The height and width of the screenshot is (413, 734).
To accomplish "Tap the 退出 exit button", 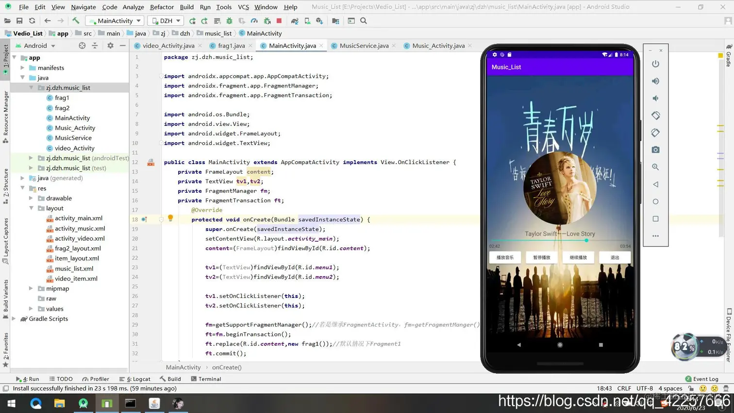I will pos(615,258).
